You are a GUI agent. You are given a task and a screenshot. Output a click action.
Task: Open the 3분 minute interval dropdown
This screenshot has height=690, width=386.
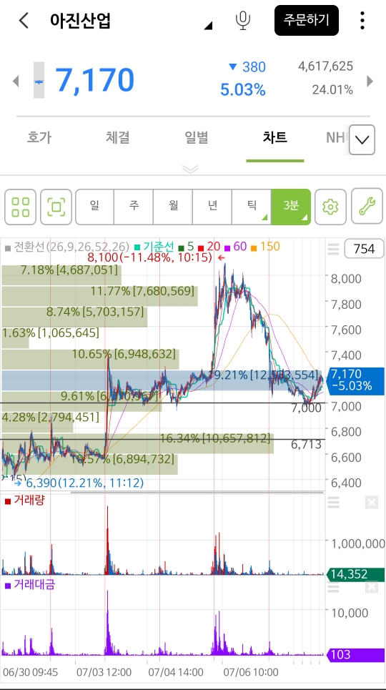[291, 207]
